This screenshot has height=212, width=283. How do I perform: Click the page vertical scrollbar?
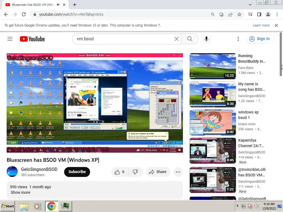pos(281,54)
